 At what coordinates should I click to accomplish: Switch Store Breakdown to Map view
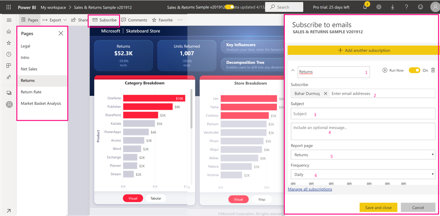(262, 199)
